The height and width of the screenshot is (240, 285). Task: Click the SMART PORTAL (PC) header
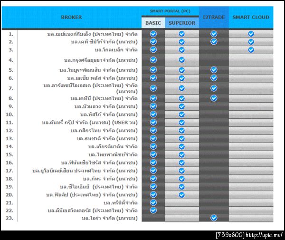coord(170,11)
